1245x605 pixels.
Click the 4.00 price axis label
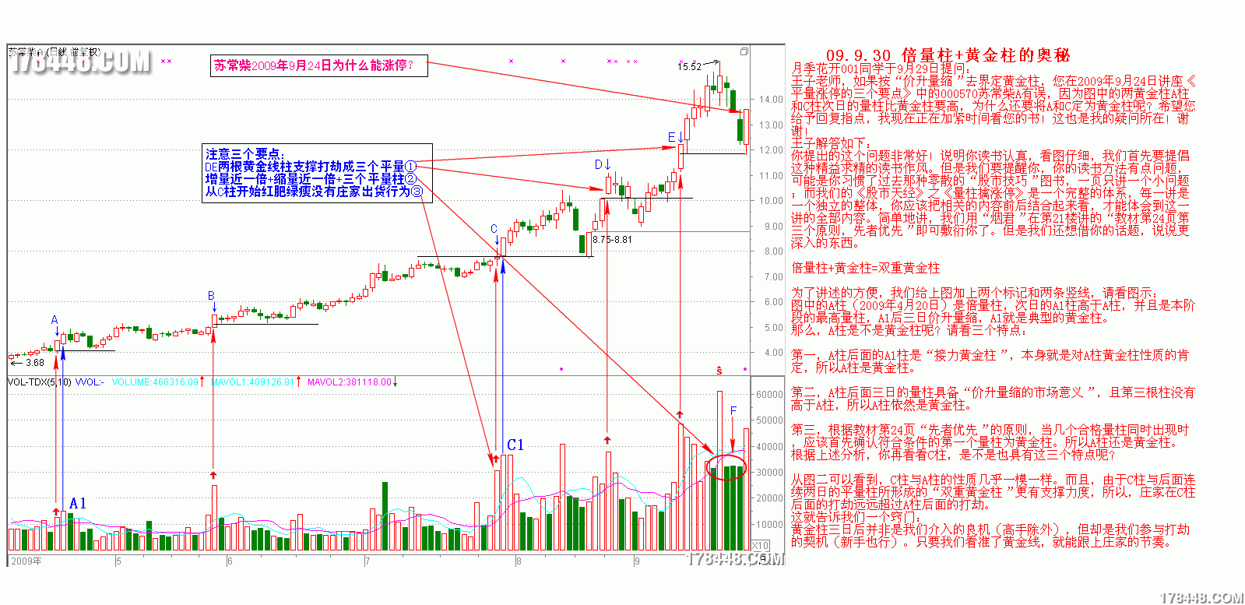point(774,353)
